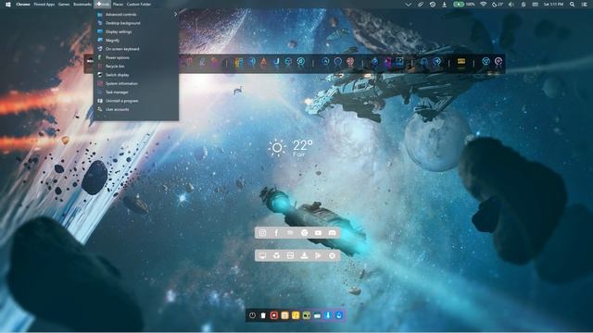Open Discord from the social launcher bar
Image resolution: width=593 pixels, height=333 pixels.
(332, 233)
